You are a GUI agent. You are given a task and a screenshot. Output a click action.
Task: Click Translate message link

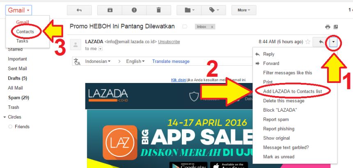[171, 61]
